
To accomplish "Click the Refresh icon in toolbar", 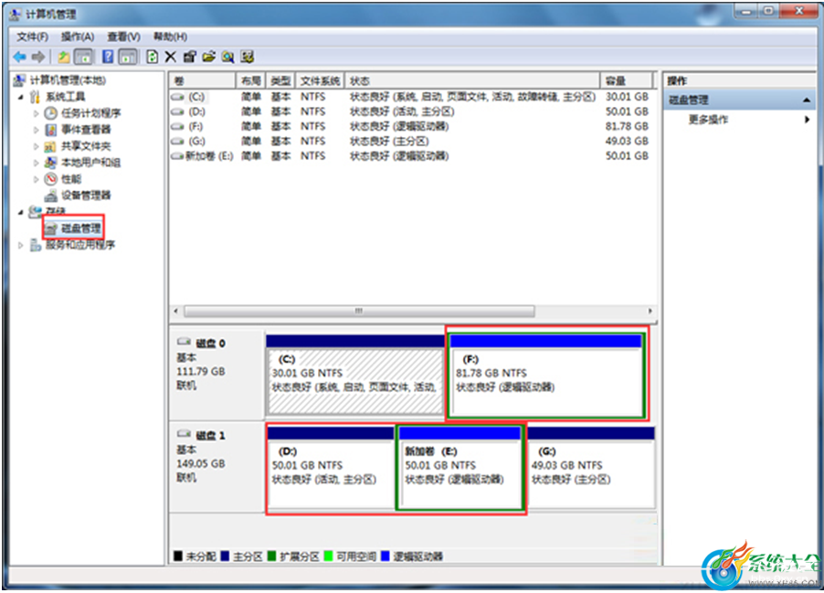I will [x=153, y=57].
